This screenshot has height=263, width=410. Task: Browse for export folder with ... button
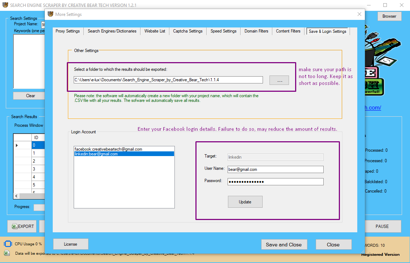point(279,80)
